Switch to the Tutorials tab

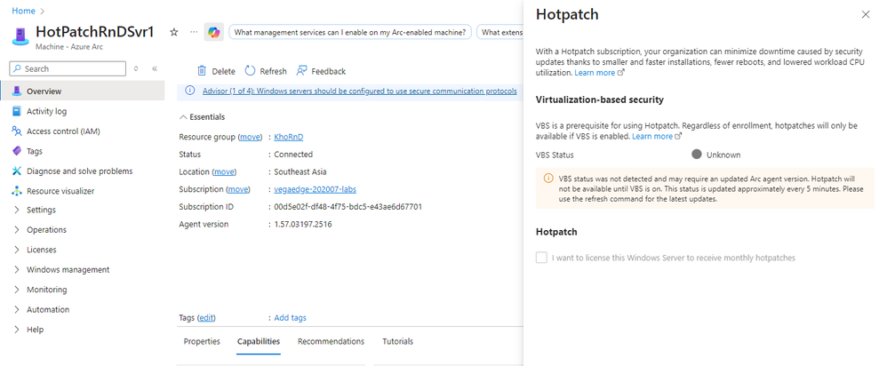(397, 341)
